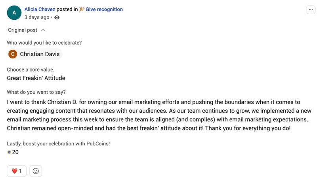This screenshot has width=317, height=181.
Task: Click the reaction count number 1
Action: tap(20, 171)
